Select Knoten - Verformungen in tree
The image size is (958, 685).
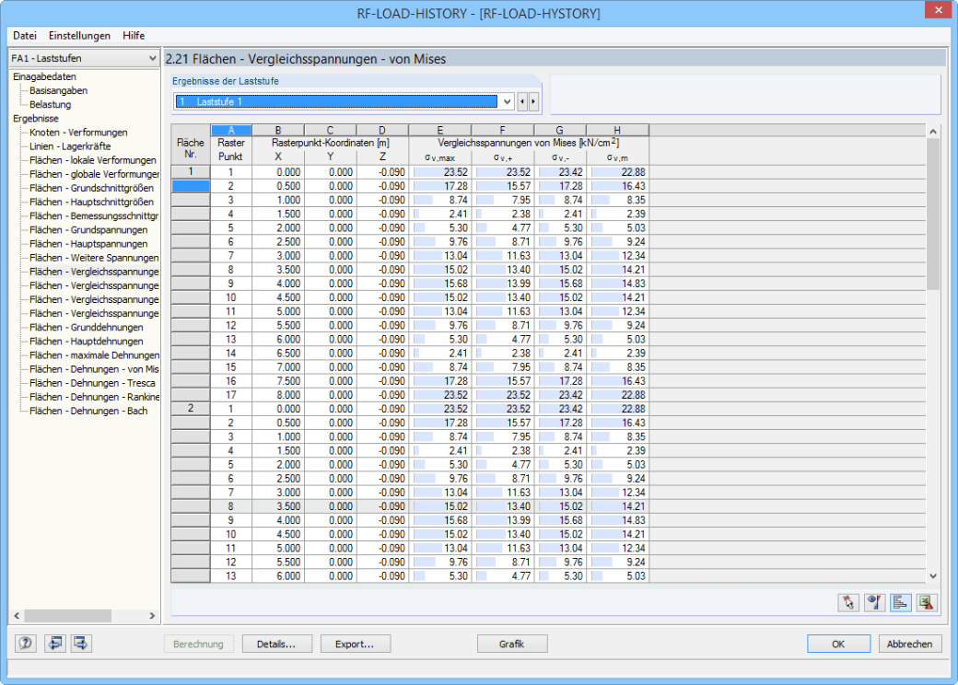pos(78,133)
